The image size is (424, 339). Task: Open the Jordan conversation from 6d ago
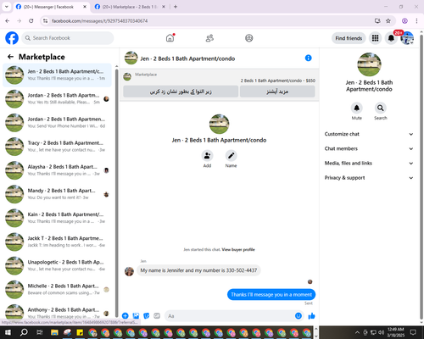click(57, 123)
